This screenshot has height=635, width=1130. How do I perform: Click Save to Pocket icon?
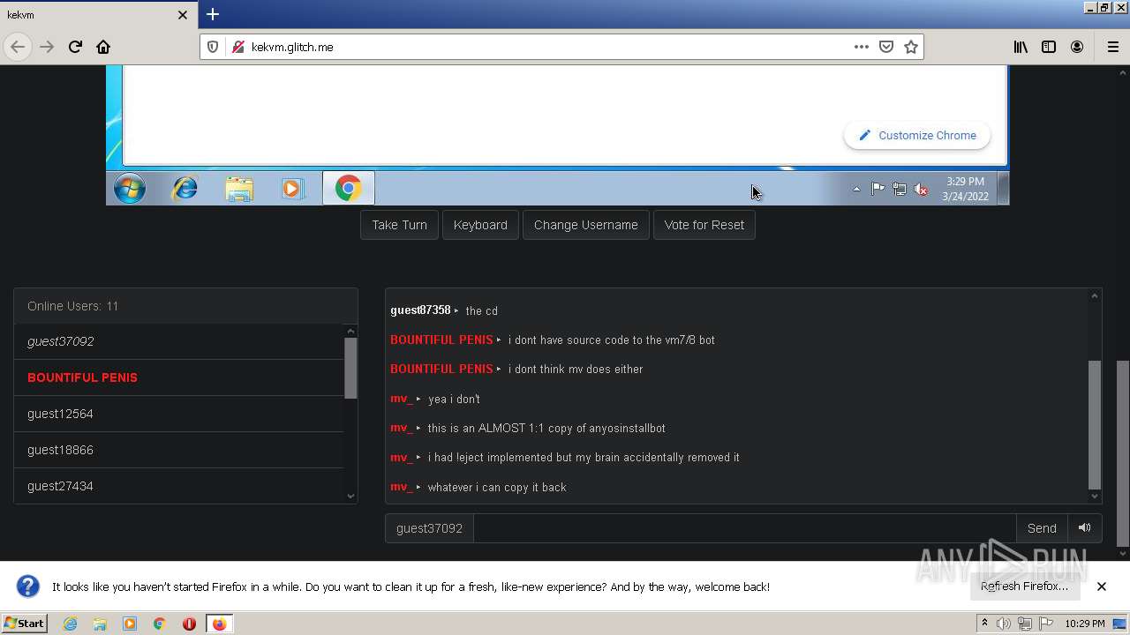[x=886, y=47]
